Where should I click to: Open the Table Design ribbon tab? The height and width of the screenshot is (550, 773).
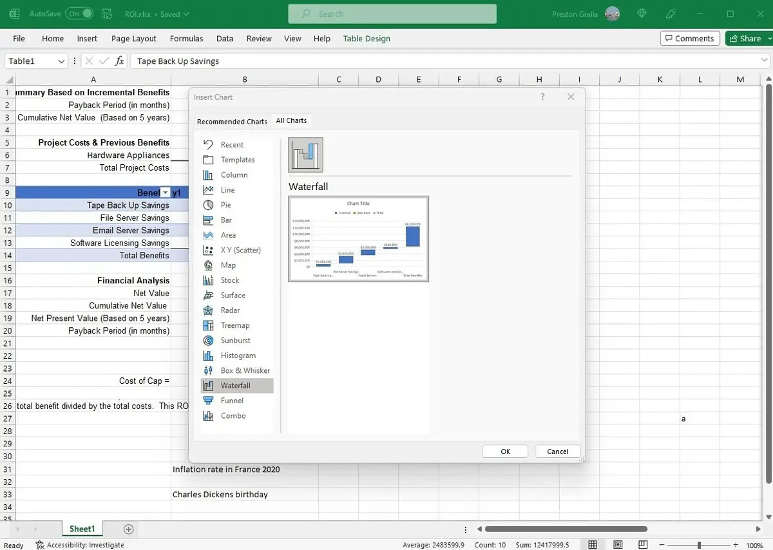(367, 39)
